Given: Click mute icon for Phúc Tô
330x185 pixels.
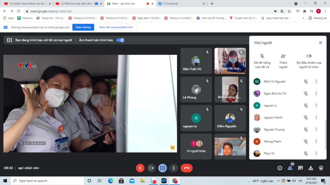Looking at the screenshot, I should click(x=306, y=153).
